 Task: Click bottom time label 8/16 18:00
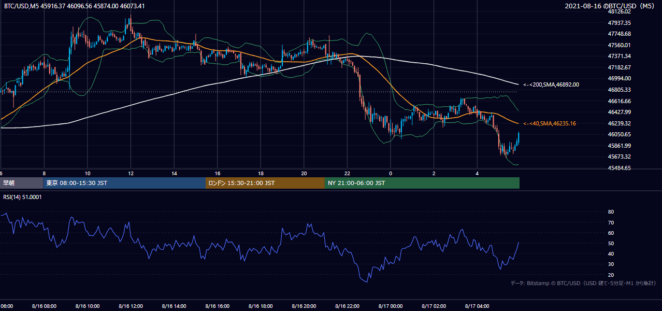click(x=261, y=306)
